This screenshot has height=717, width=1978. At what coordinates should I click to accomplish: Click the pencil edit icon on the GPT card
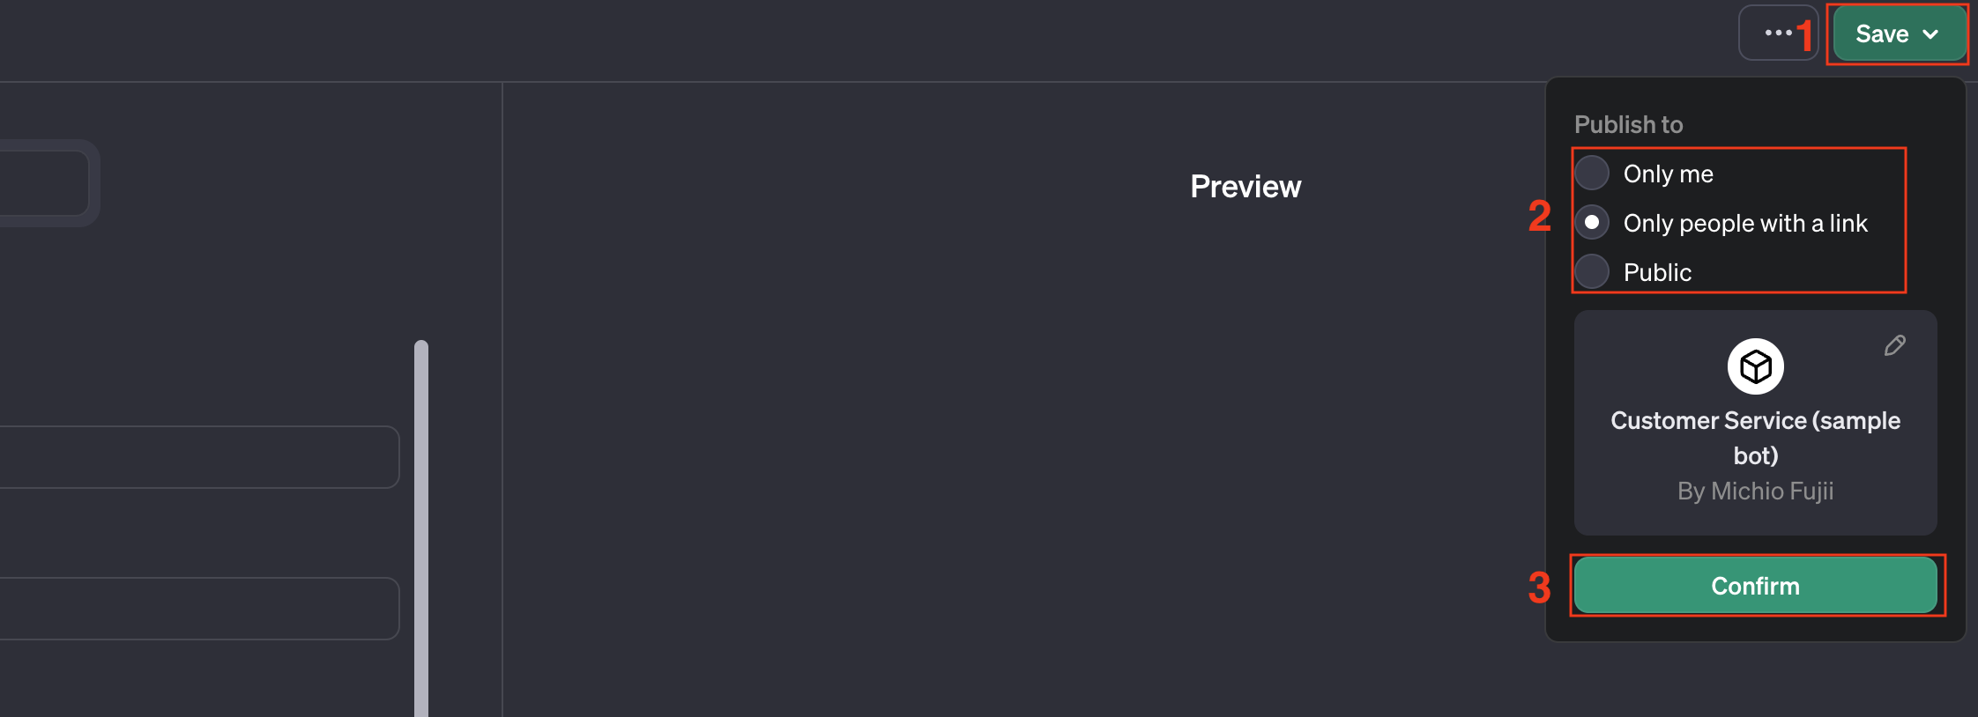pyautogui.click(x=1894, y=345)
